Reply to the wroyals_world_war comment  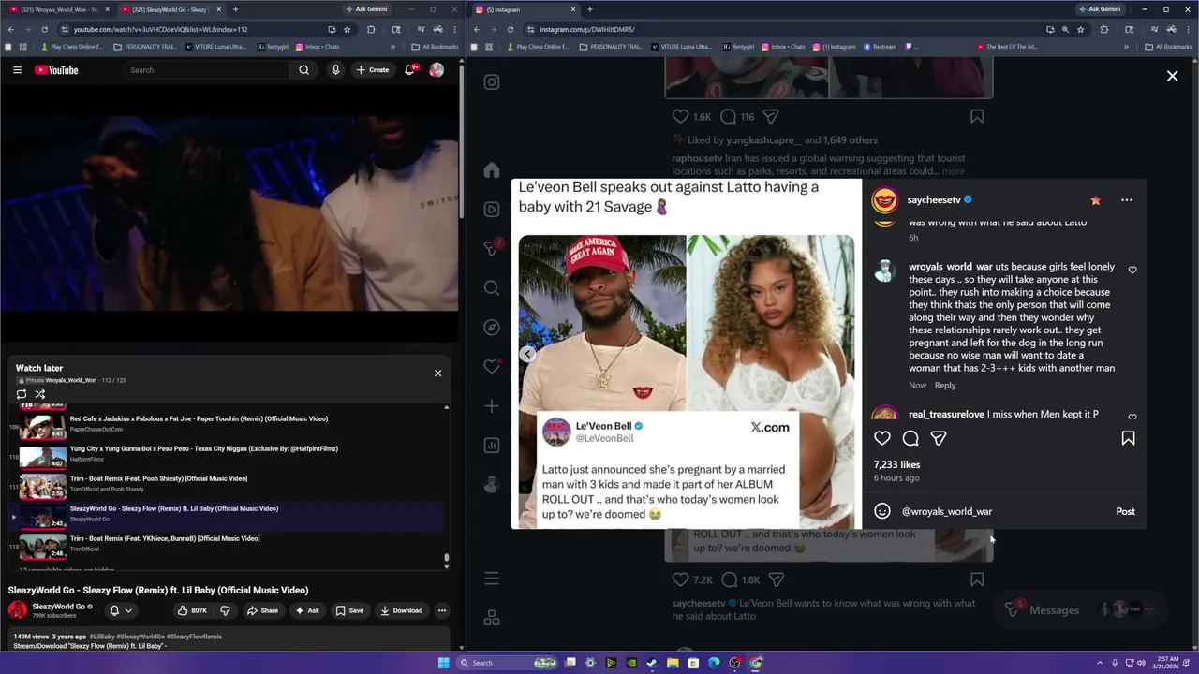945,386
